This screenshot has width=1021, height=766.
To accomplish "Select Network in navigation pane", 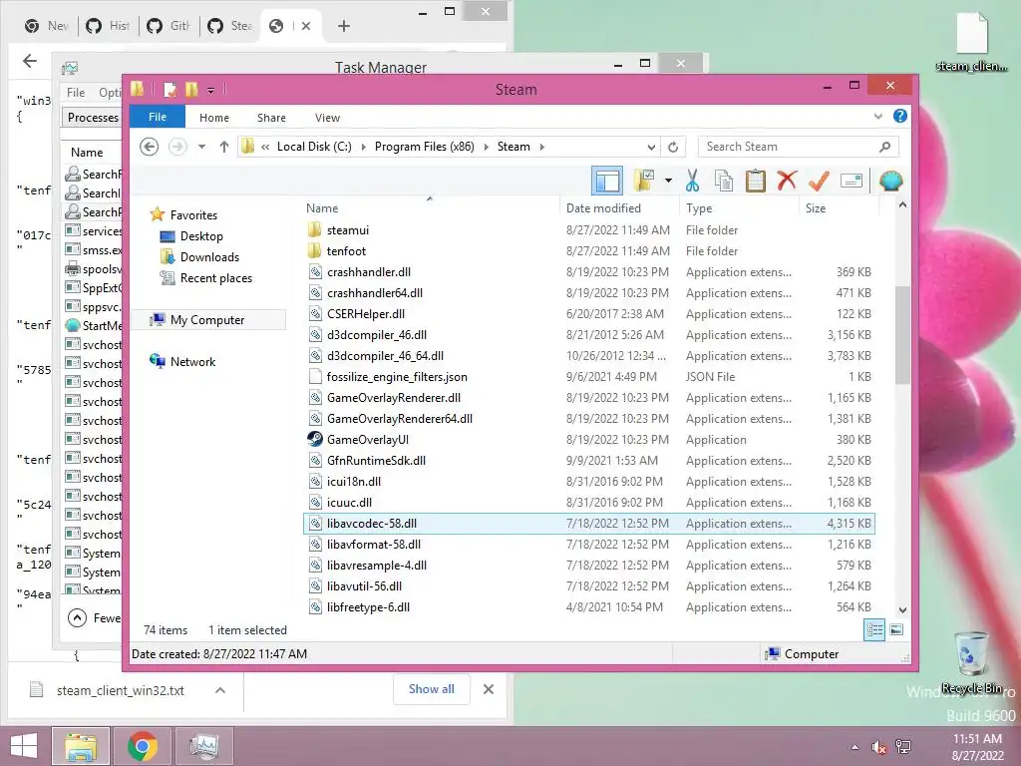I will [x=183, y=361].
